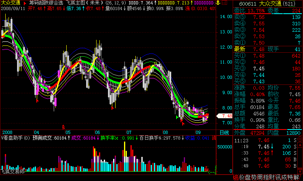Click the 日线 period selector
The image size is (303, 181).
point(224,132)
